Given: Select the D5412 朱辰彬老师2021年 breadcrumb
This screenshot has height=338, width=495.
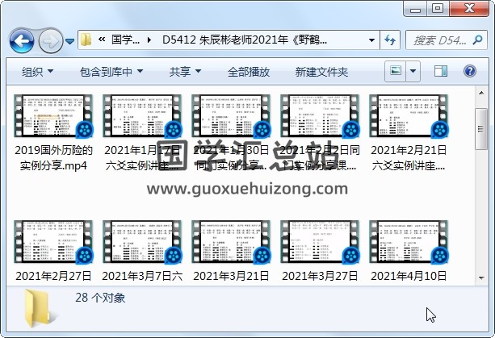Looking at the screenshot, I should 245,40.
